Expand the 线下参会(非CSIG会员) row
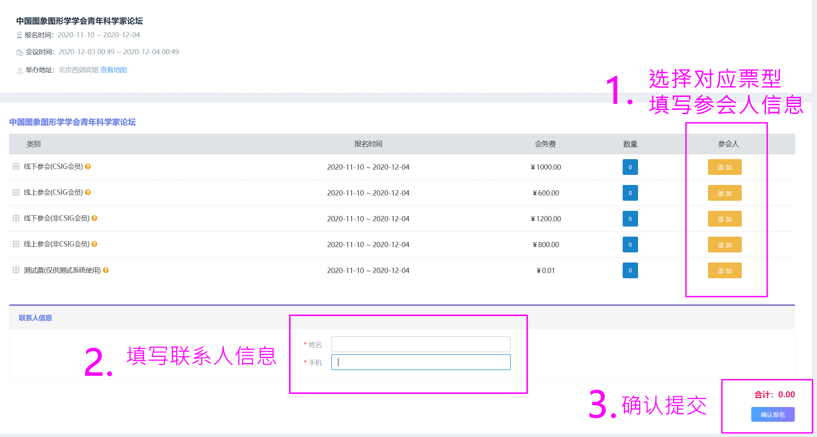Screen dimensions: 817x437 click(16, 218)
